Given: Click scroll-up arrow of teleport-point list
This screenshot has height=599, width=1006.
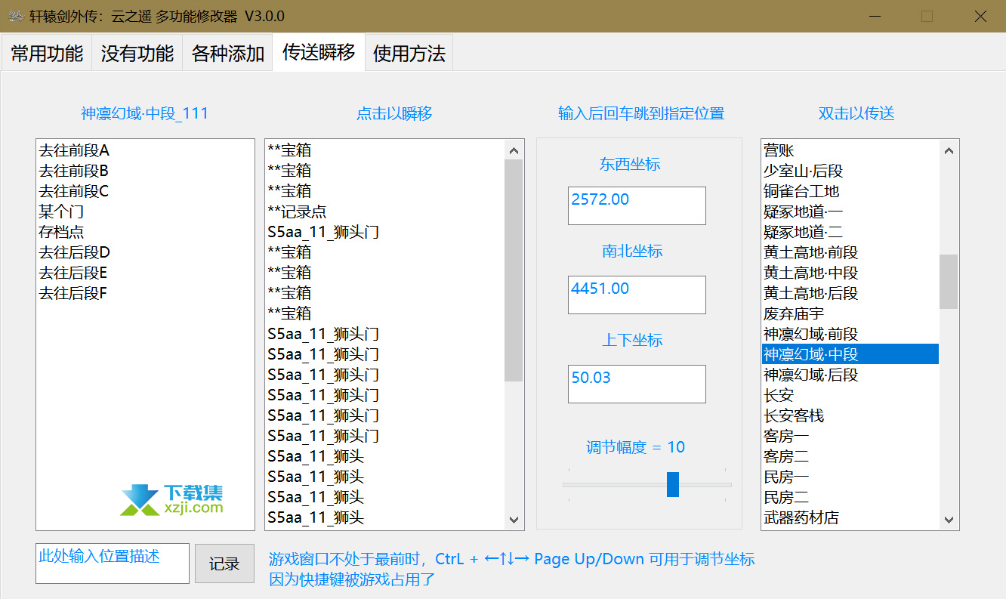Looking at the screenshot, I should click(514, 150).
